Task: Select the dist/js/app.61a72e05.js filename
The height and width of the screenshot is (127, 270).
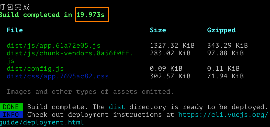Action: click(53, 46)
